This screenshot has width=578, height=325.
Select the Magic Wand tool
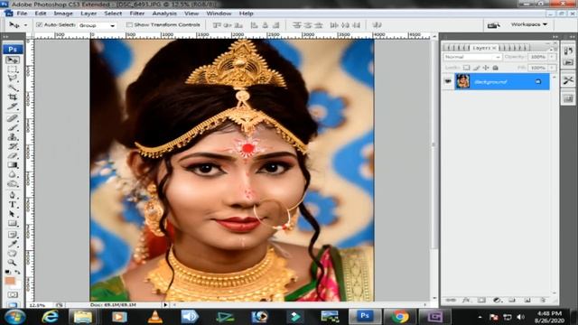[13, 88]
